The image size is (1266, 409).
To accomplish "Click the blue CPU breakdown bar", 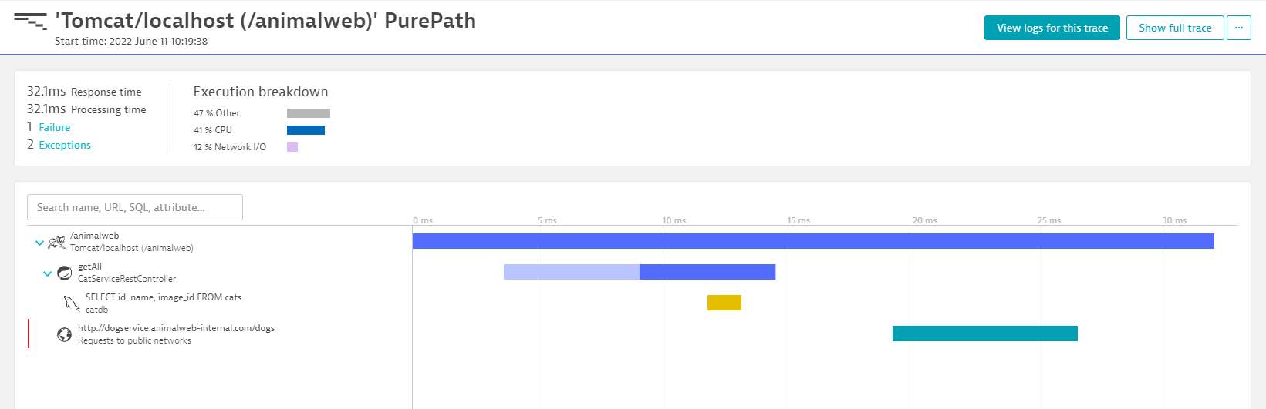I will (306, 130).
